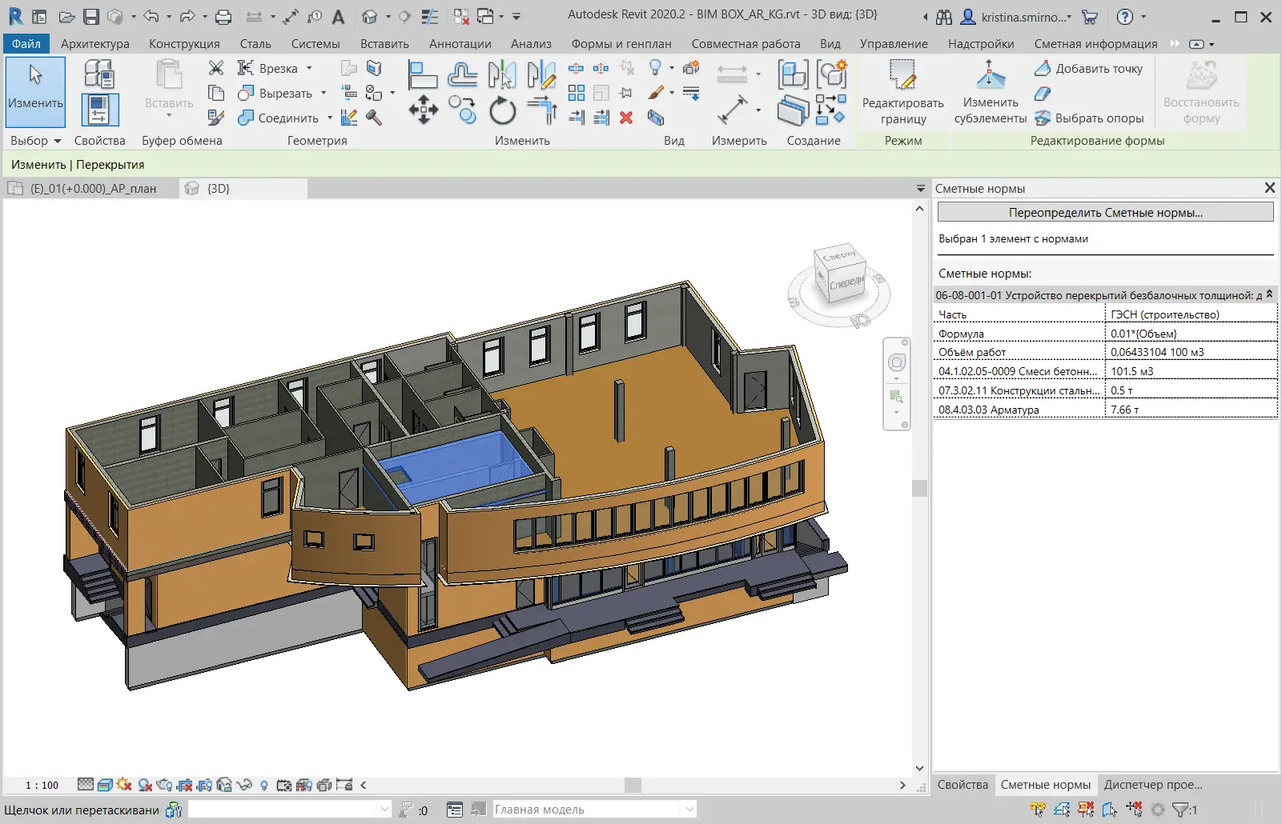The height and width of the screenshot is (824, 1282).
Task: Activate the Rotate tool
Action: coord(502,110)
